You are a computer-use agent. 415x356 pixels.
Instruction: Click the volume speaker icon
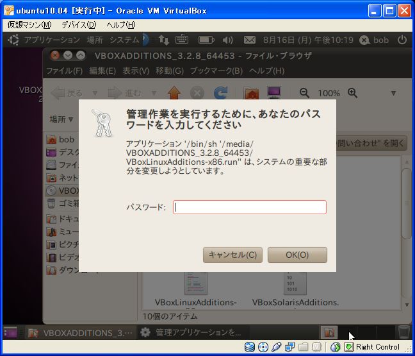click(227, 40)
